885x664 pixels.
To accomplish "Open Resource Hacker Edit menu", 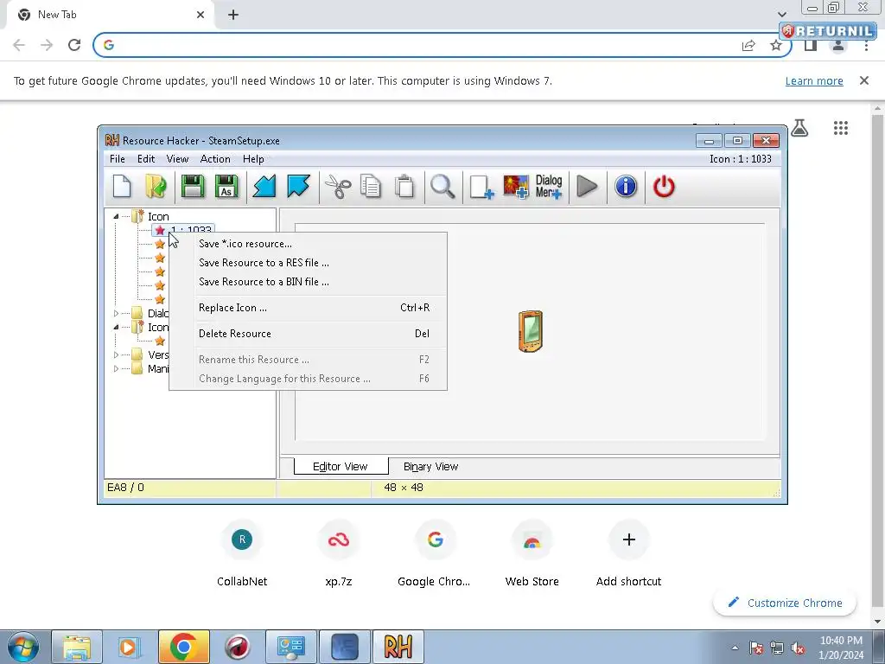I will [146, 159].
